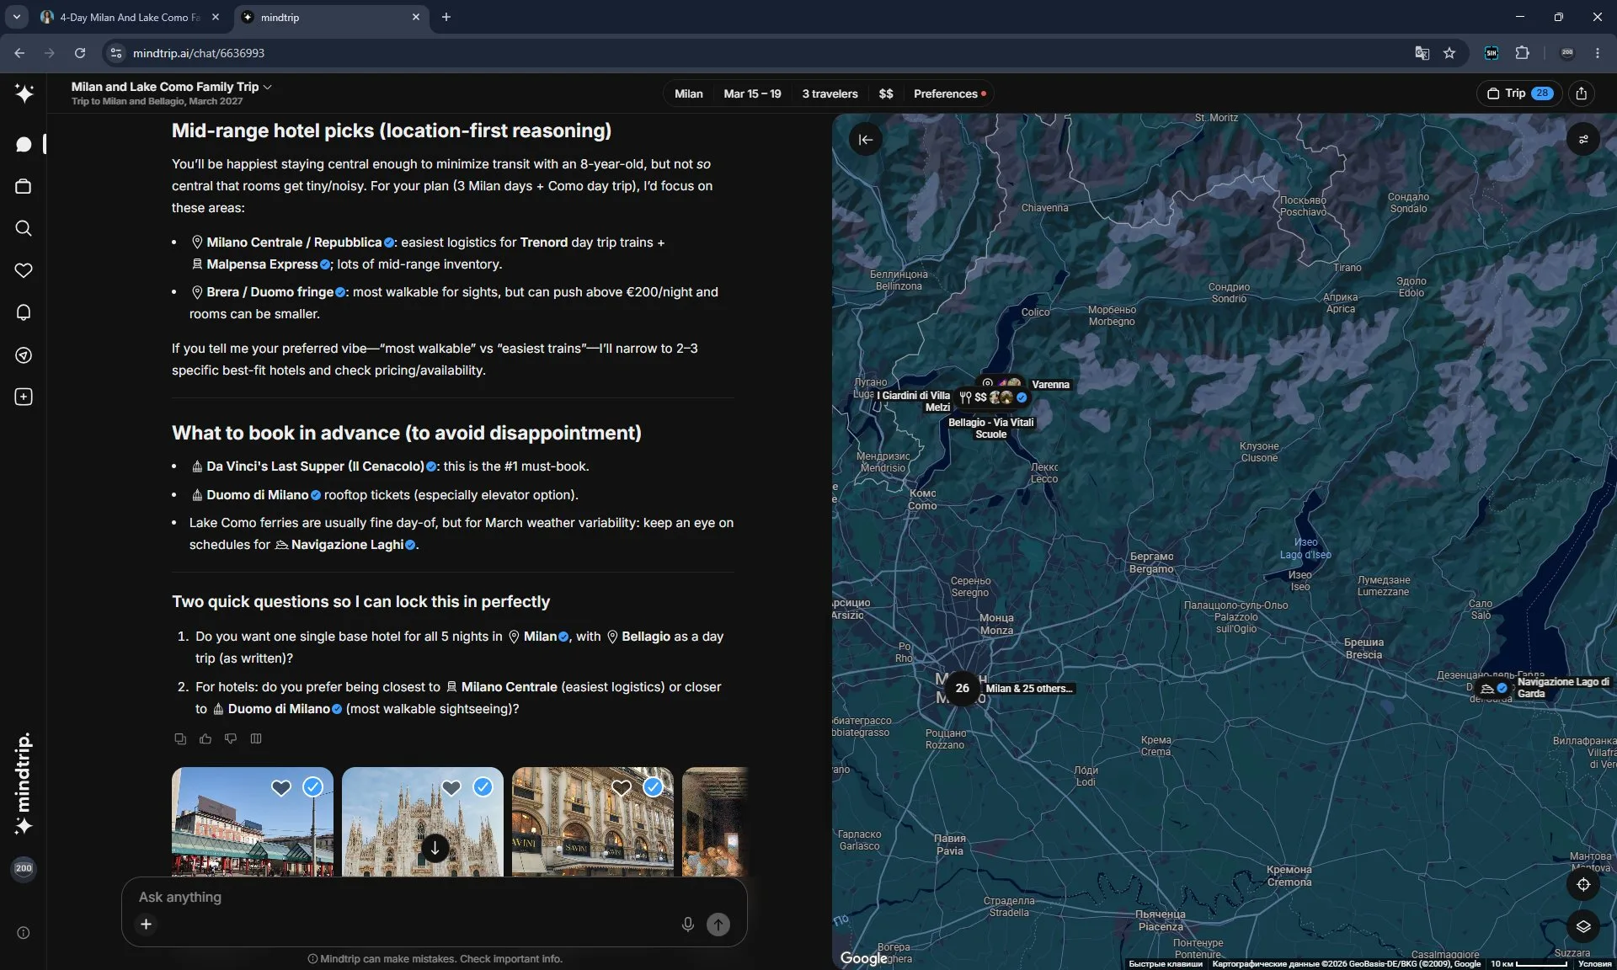
Task: Open notifications bell in sidebar
Action: (x=24, y=312)
